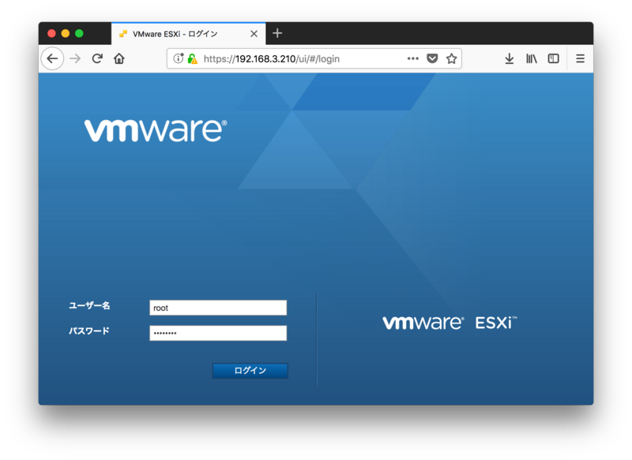Minimize window with yellow button

coord(66,33)
